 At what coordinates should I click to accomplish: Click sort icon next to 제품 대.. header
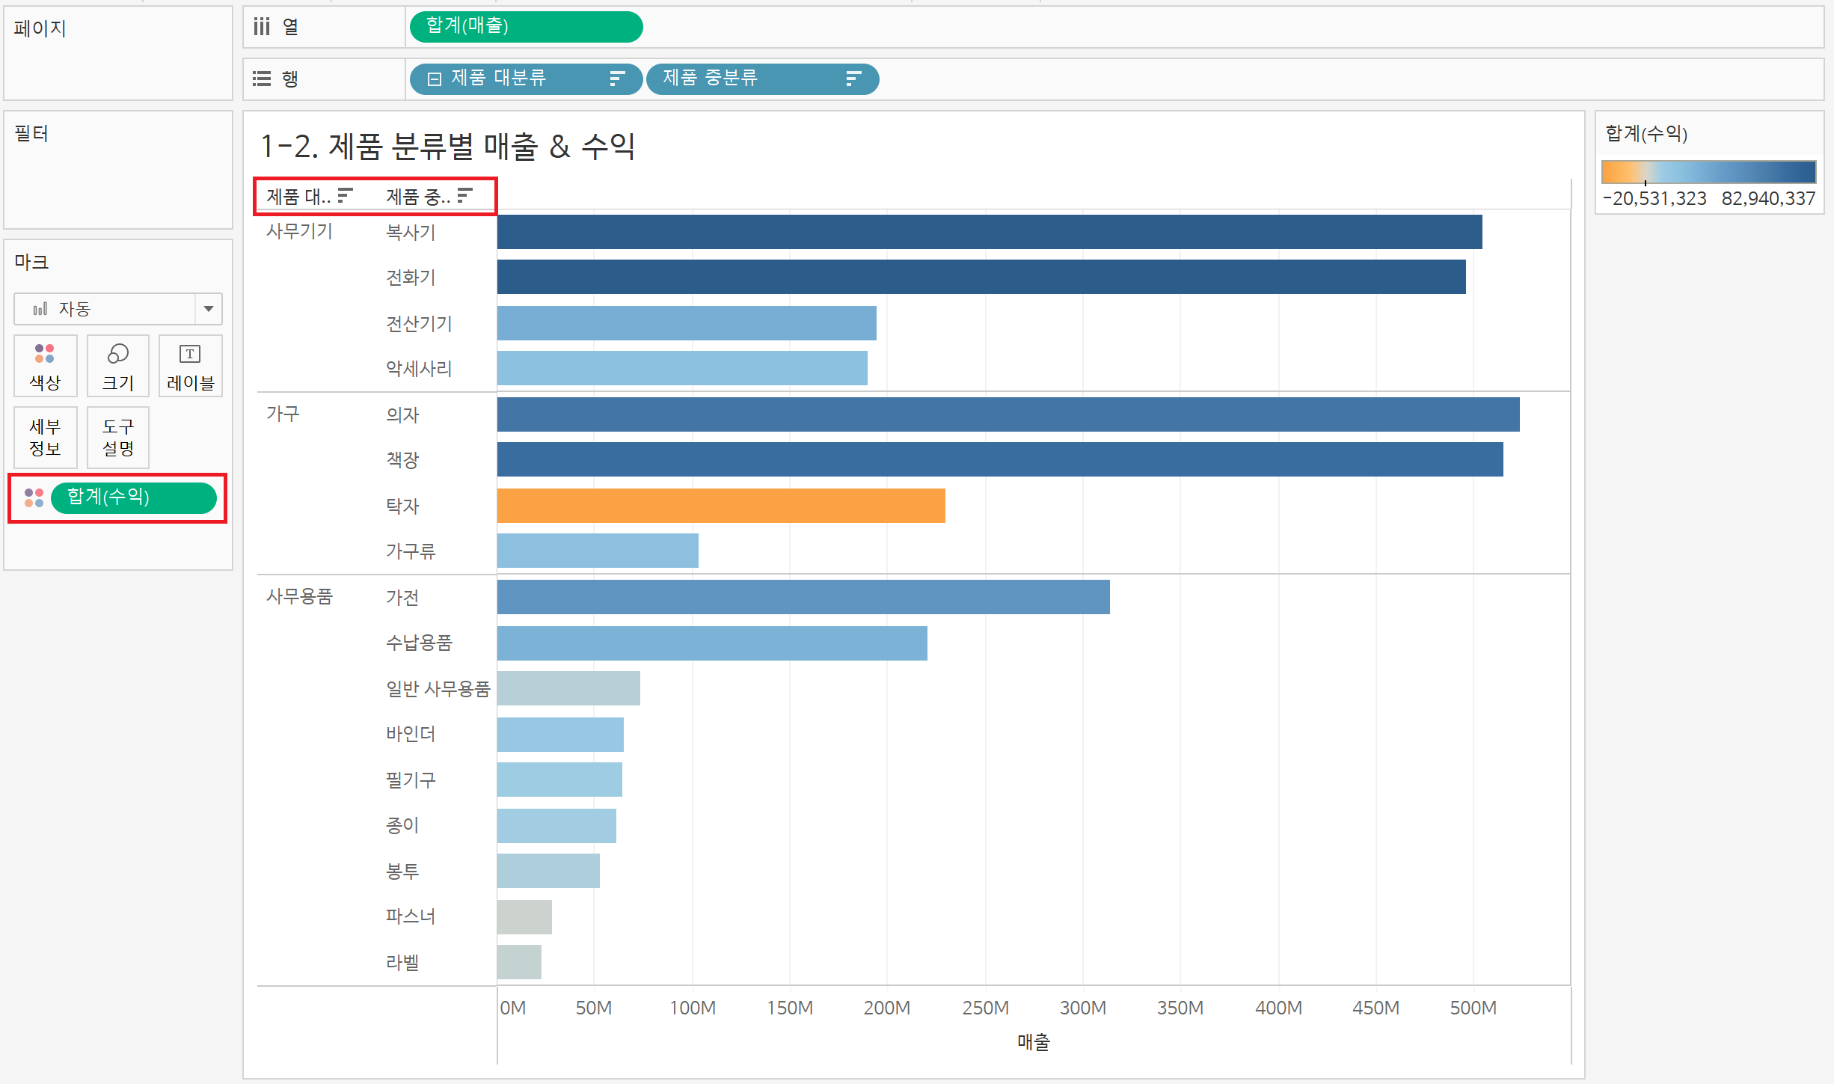pyautogui.click(x=345, y=195)
